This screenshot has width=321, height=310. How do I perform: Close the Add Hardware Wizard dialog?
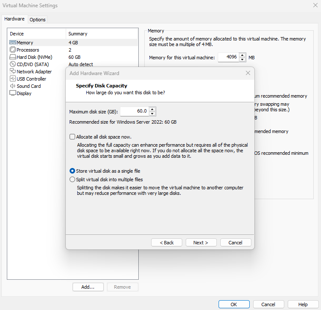(x=248, y=73)
